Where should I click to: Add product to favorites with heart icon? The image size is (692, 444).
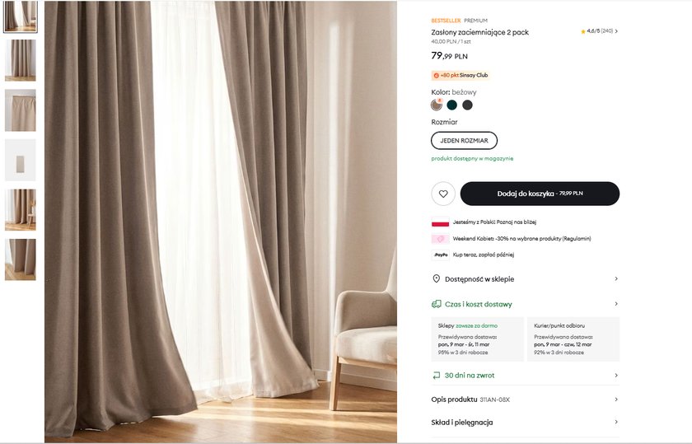[x=443, y=194]
